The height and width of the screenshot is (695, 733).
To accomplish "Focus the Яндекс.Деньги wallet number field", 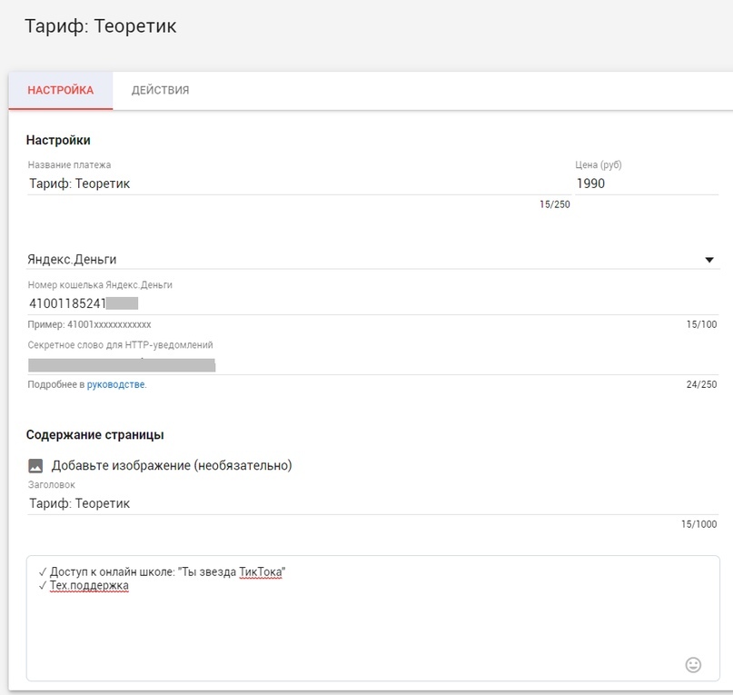I will (x=363, y=303).
